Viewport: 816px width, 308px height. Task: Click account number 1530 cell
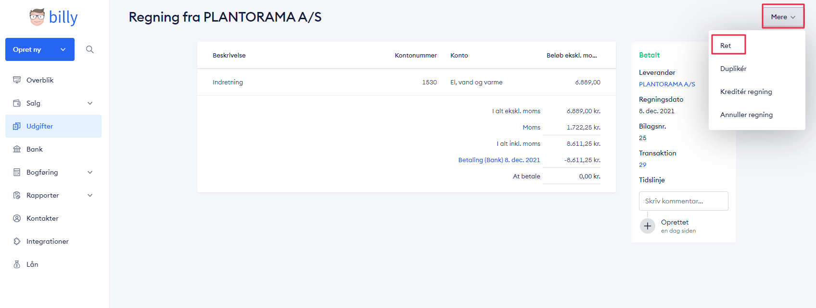[429, 82]
